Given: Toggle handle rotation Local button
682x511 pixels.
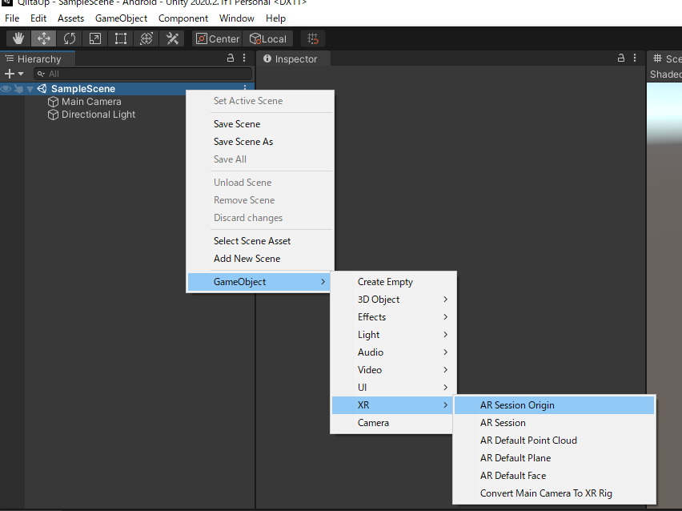Looking at the screenshot, I should tap(268, 38).
